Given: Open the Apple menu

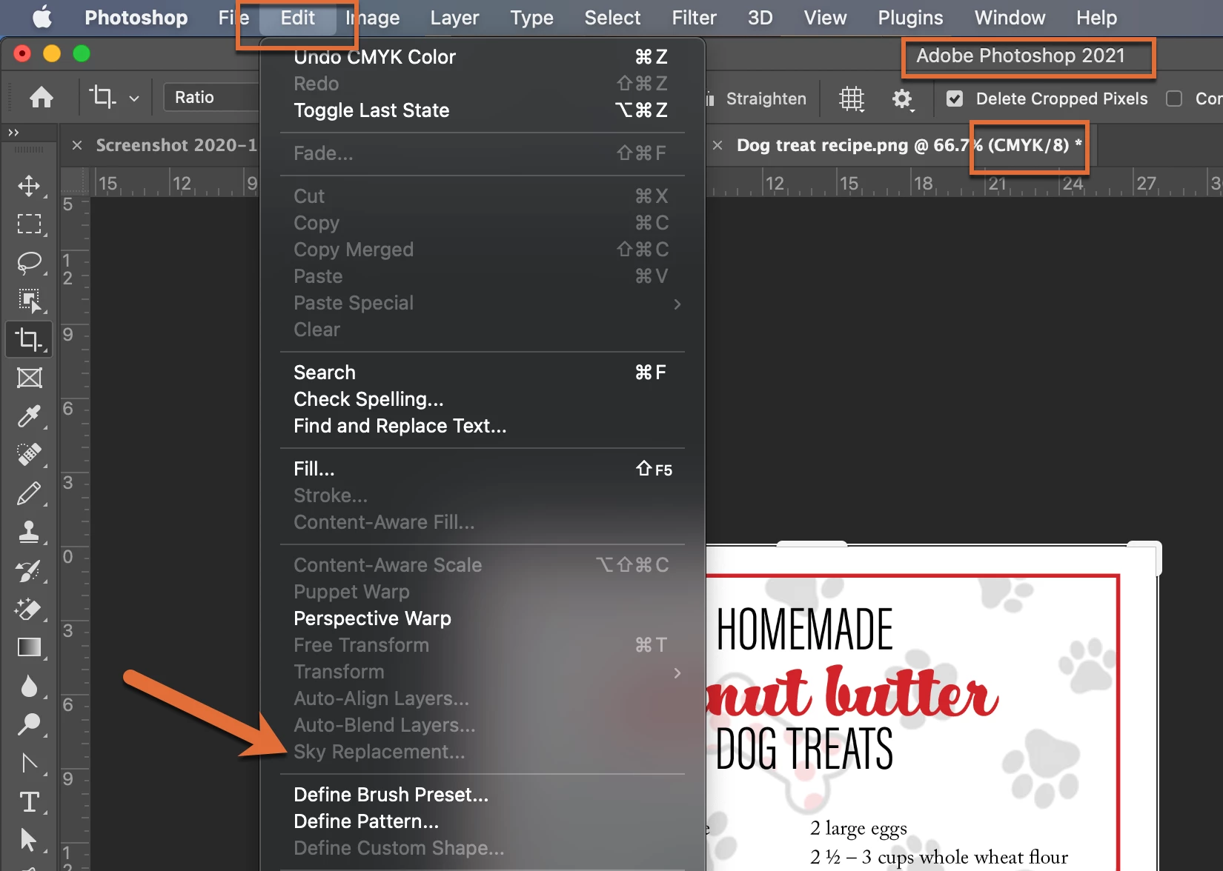Looking at the screenshot, I should tap(42, 17).
